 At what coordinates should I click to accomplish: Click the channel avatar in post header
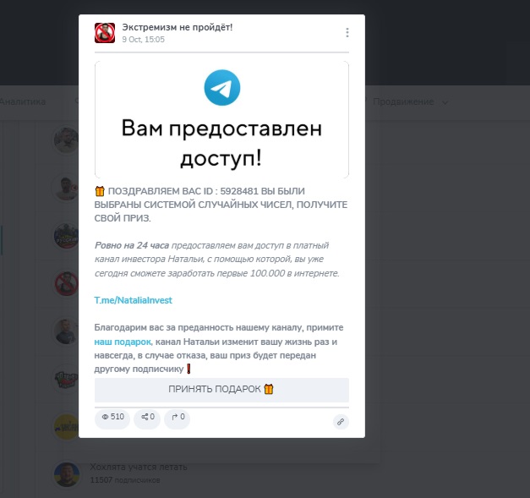(105, 33)
